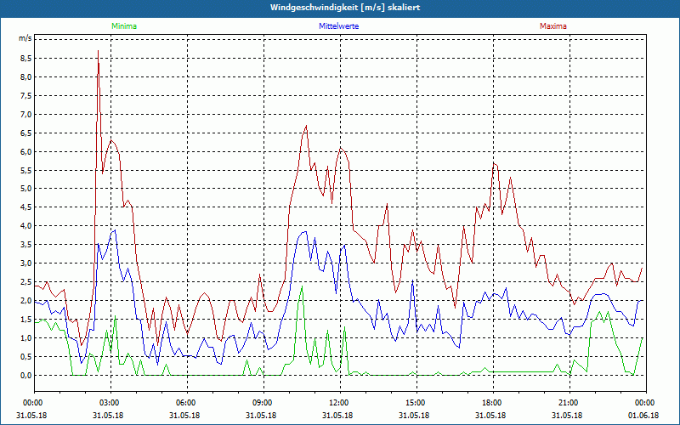Click the 4,5 y-axis value
The height and width of the screenshot is (425, 680).
click(x=26, y=207)
